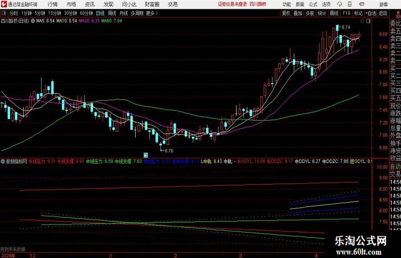Click the customer service headset icon
This screenshot has width=401, height=258.
(x=339, y=4)
